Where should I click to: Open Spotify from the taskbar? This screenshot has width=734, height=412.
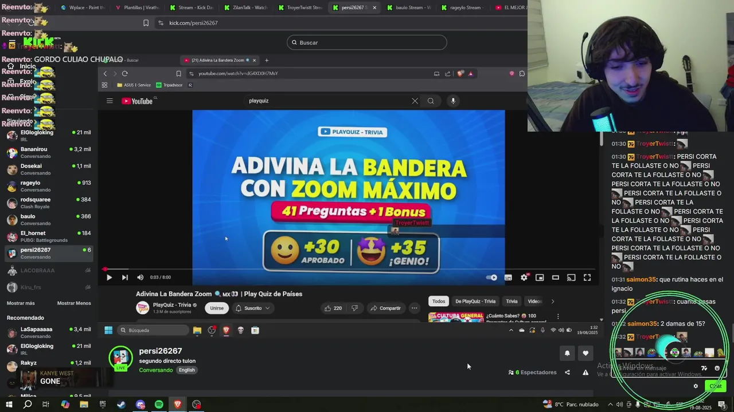tap(159, 405)
